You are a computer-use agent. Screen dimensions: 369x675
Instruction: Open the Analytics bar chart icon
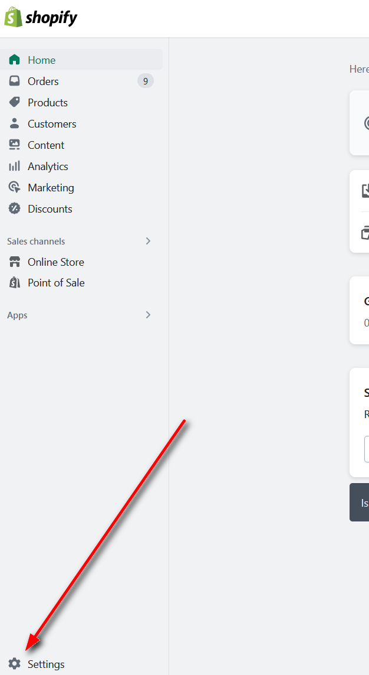pyautogui.click(x=15, y=166)
